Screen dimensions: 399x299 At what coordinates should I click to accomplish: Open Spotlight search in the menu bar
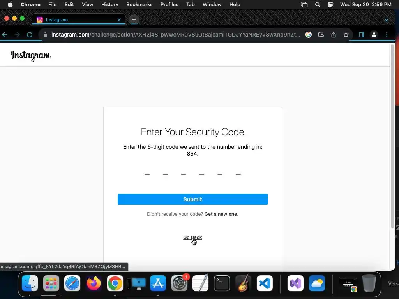318,4
